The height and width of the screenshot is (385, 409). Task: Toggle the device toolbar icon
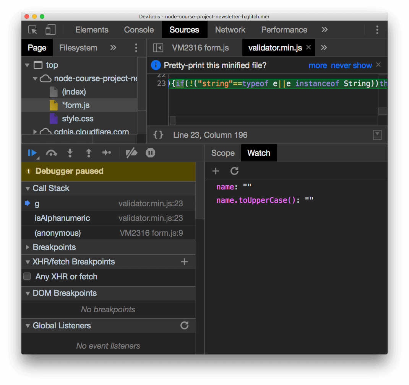click(50, 30)
